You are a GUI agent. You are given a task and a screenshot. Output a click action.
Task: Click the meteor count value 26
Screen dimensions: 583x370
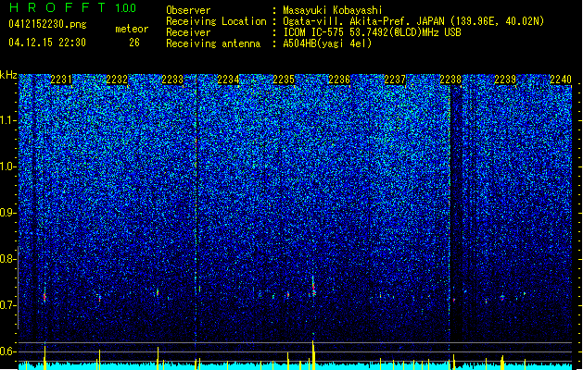[x=134, y=43]
